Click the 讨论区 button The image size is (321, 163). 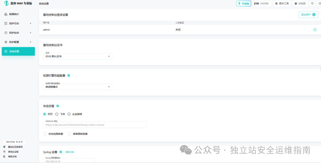[300, 3]
